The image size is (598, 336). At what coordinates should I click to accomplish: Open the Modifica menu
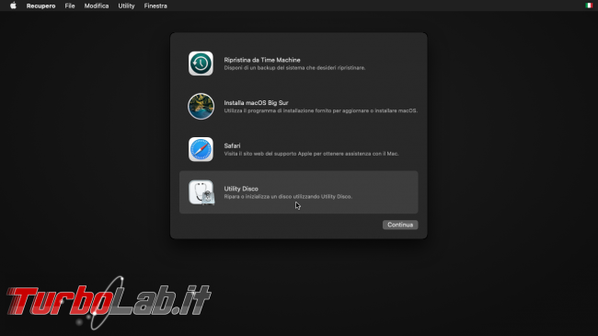(97, 6)
